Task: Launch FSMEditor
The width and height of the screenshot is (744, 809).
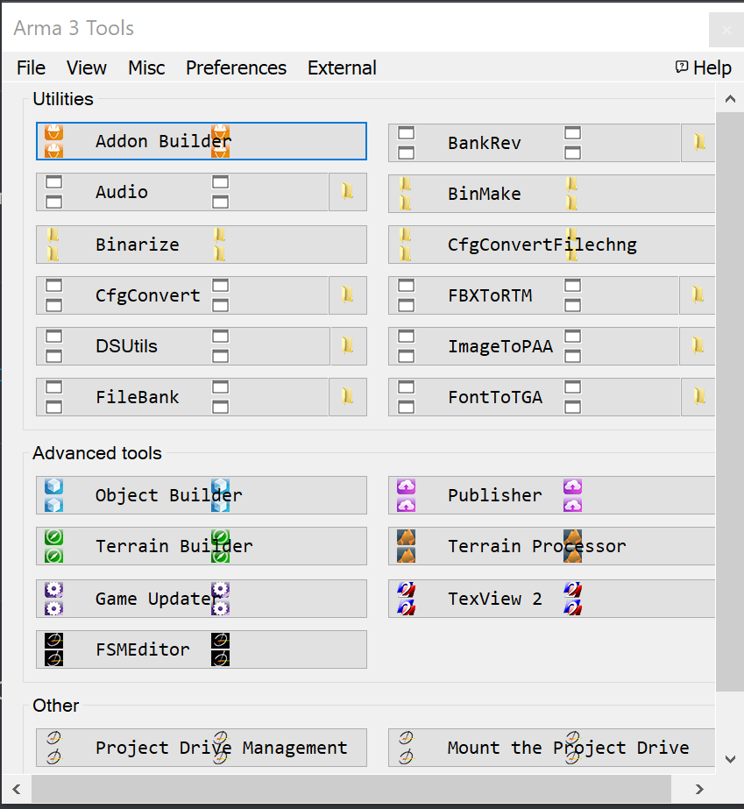Action: [202, 649]
